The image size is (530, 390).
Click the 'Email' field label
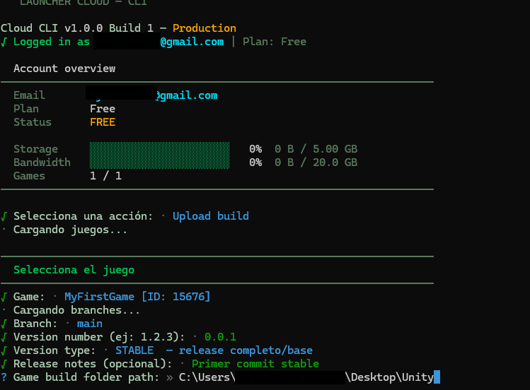29,95
